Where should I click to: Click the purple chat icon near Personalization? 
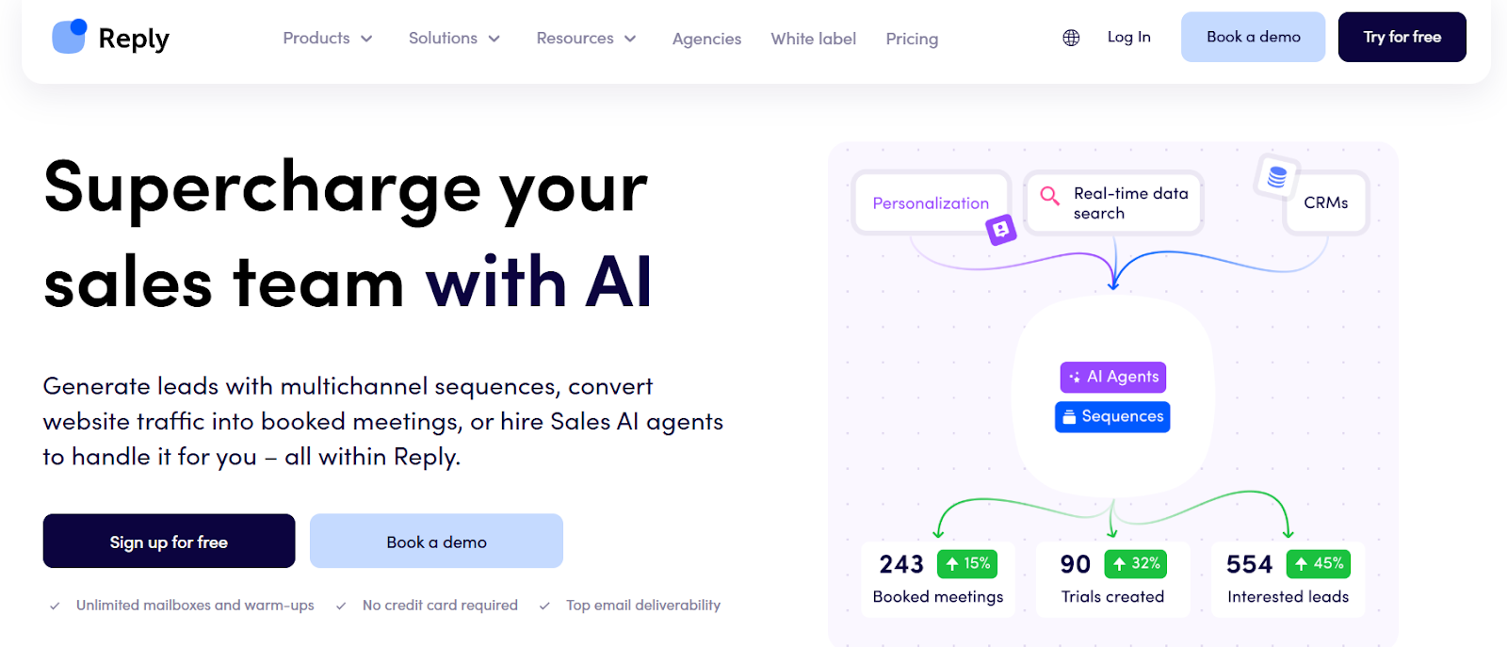coord(1001,230)
